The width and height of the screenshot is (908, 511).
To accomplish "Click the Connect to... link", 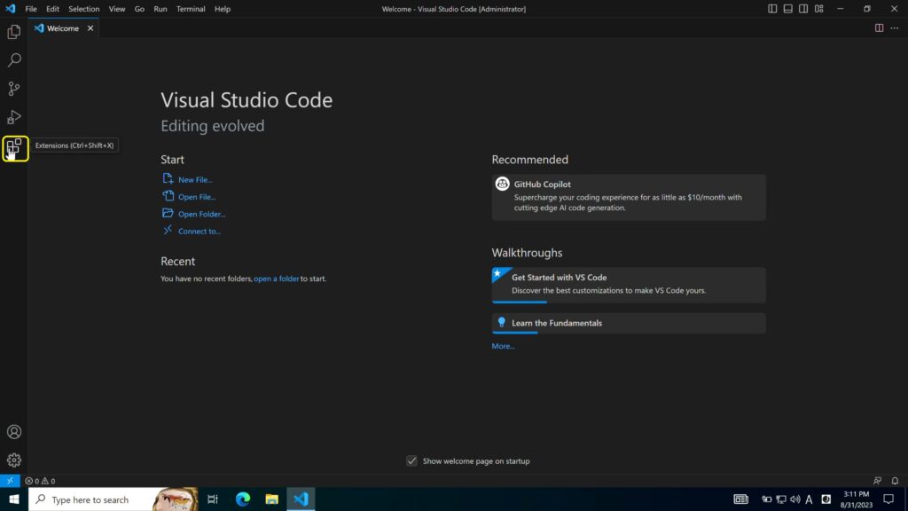I will [200, 232].
